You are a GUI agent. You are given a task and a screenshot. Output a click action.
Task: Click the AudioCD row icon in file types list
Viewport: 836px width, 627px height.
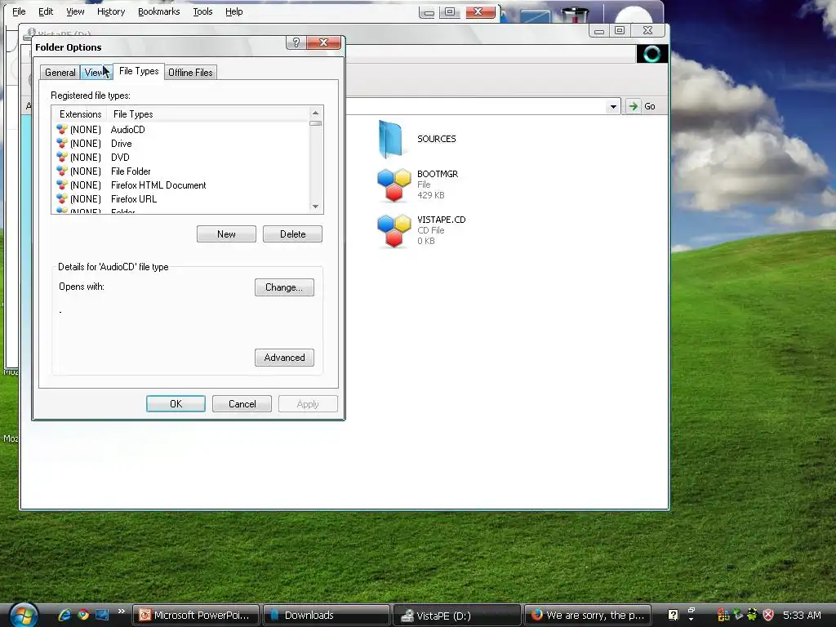pyautogui.click(x=62, y=130)
